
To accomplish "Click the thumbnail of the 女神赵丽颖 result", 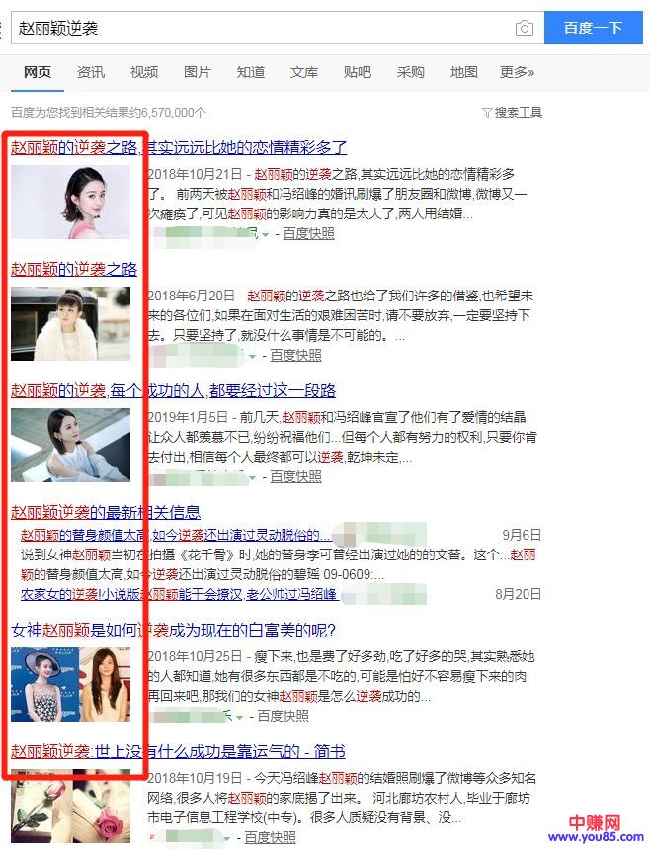I will (70, 684).
